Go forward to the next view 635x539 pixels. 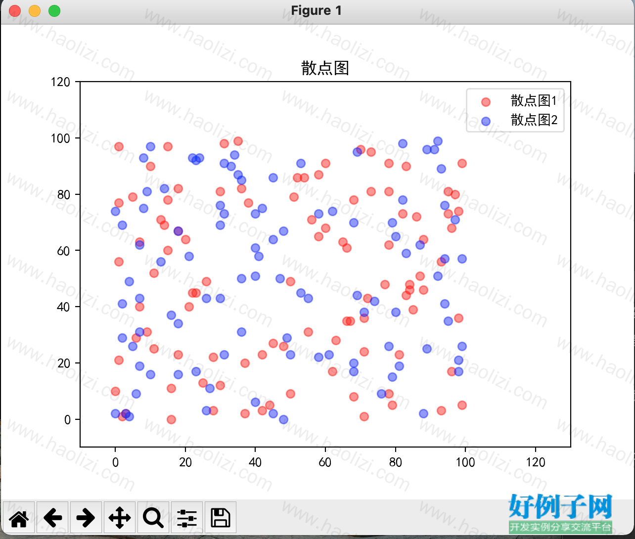[x=86, y=518]
